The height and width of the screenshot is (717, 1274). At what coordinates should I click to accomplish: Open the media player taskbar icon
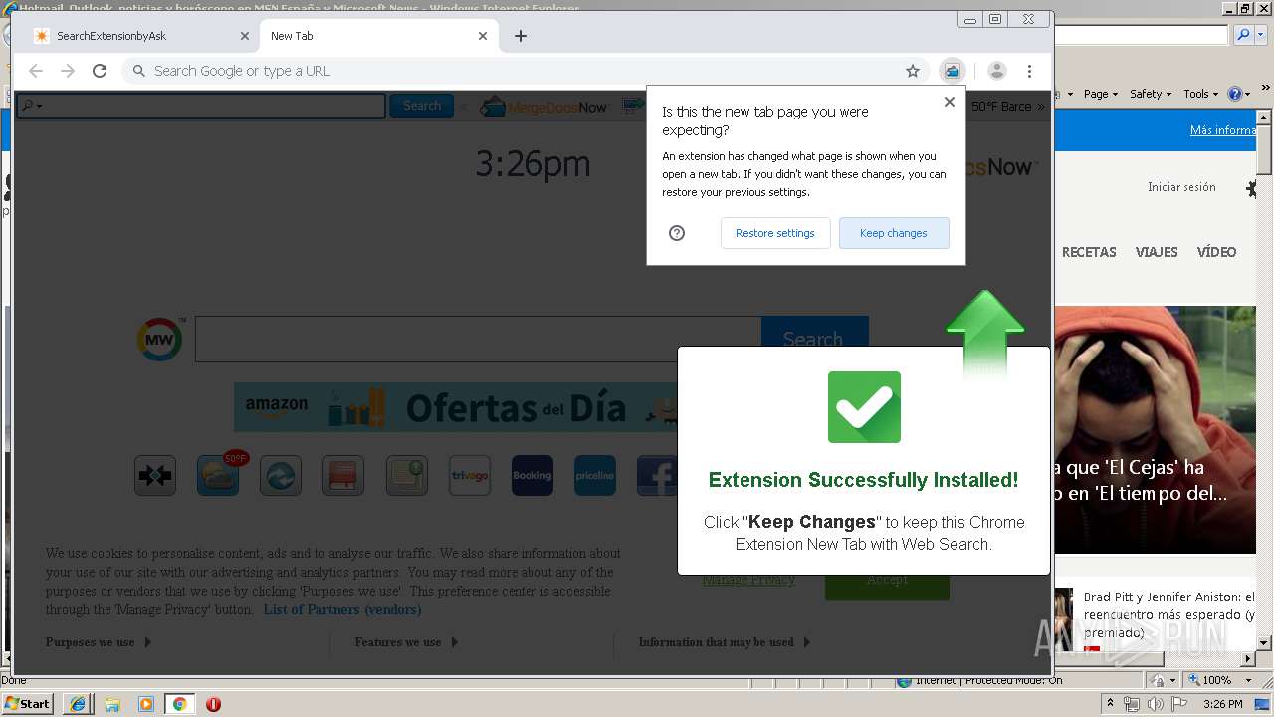[146, 704]
